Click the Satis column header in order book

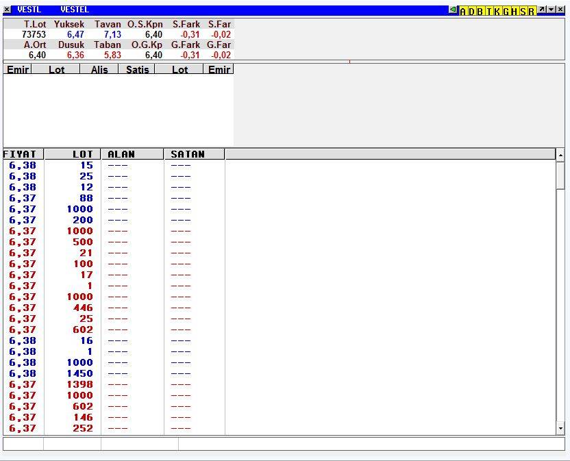point(137,69)
